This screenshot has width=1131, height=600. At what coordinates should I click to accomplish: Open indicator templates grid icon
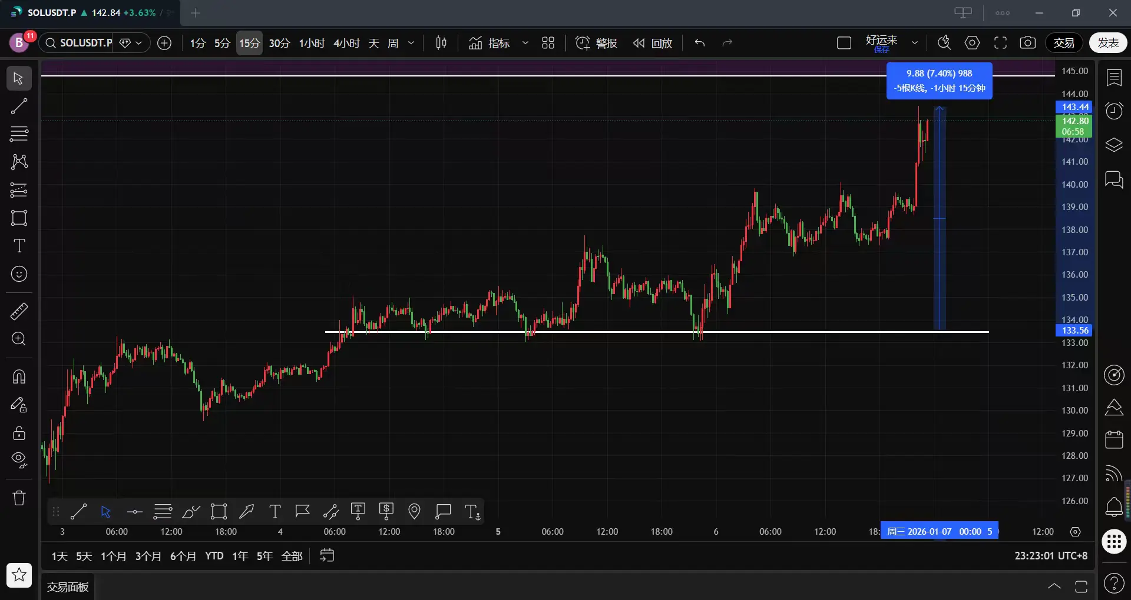point(548,43)
